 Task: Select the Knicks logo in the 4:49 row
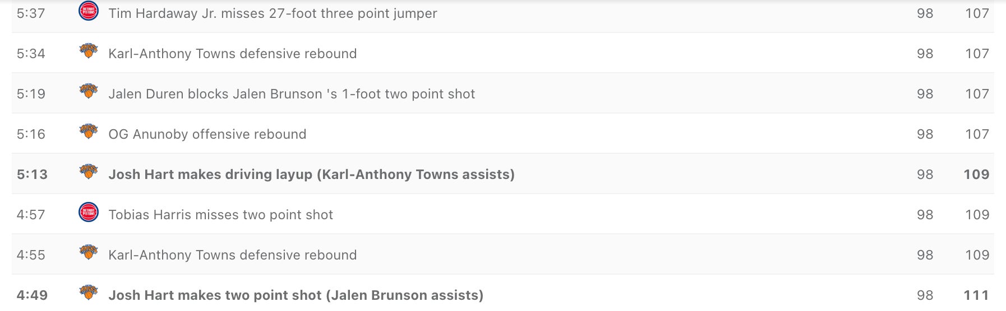pyautogui.click(x=89, y=294)
